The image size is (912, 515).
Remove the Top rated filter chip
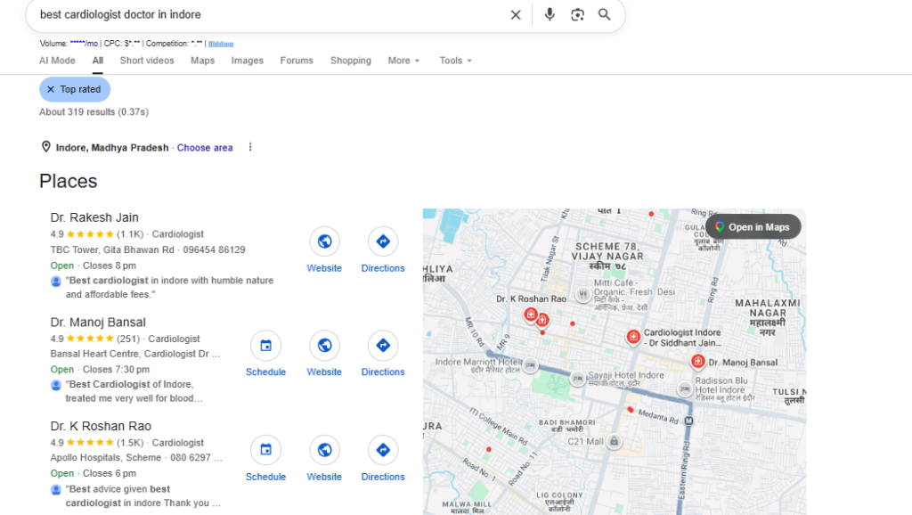(x=51, y=90)
